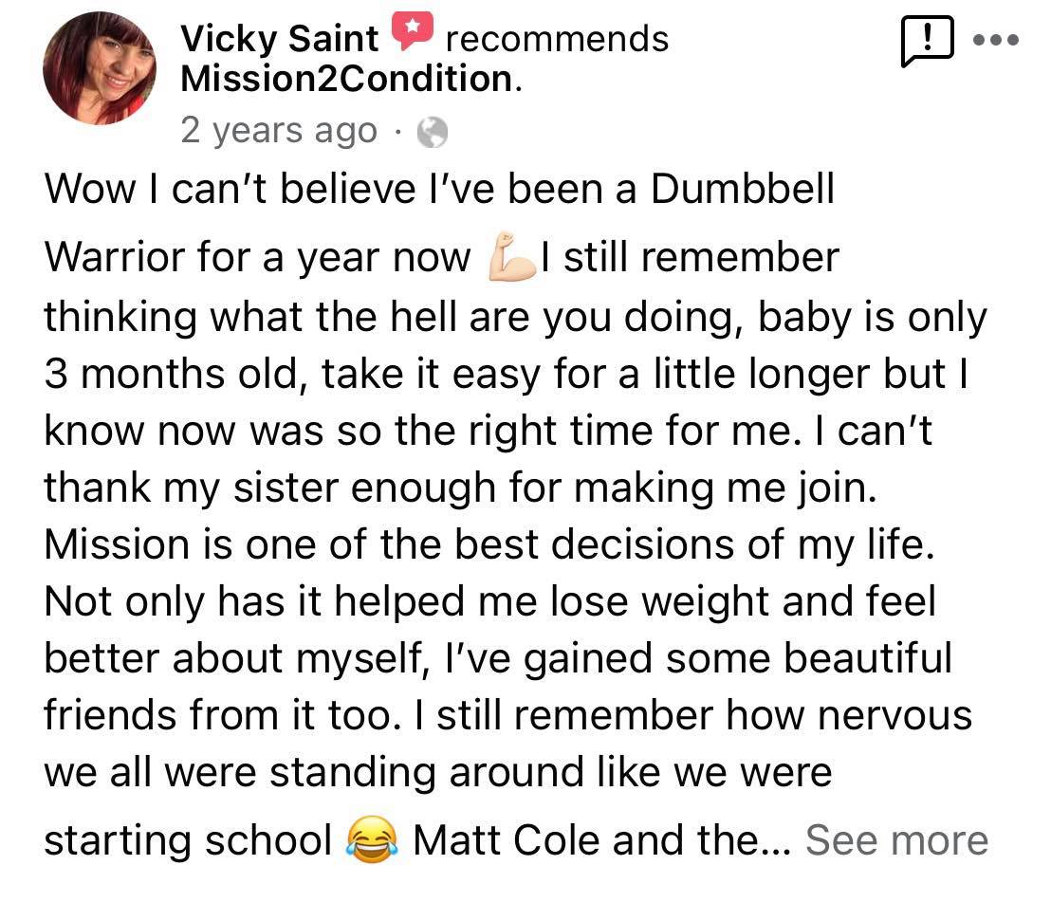Click the 'Not only has it helped me' line
Image resolution: width=1051 pixels, height=902 pixels.
click(490, 601)
